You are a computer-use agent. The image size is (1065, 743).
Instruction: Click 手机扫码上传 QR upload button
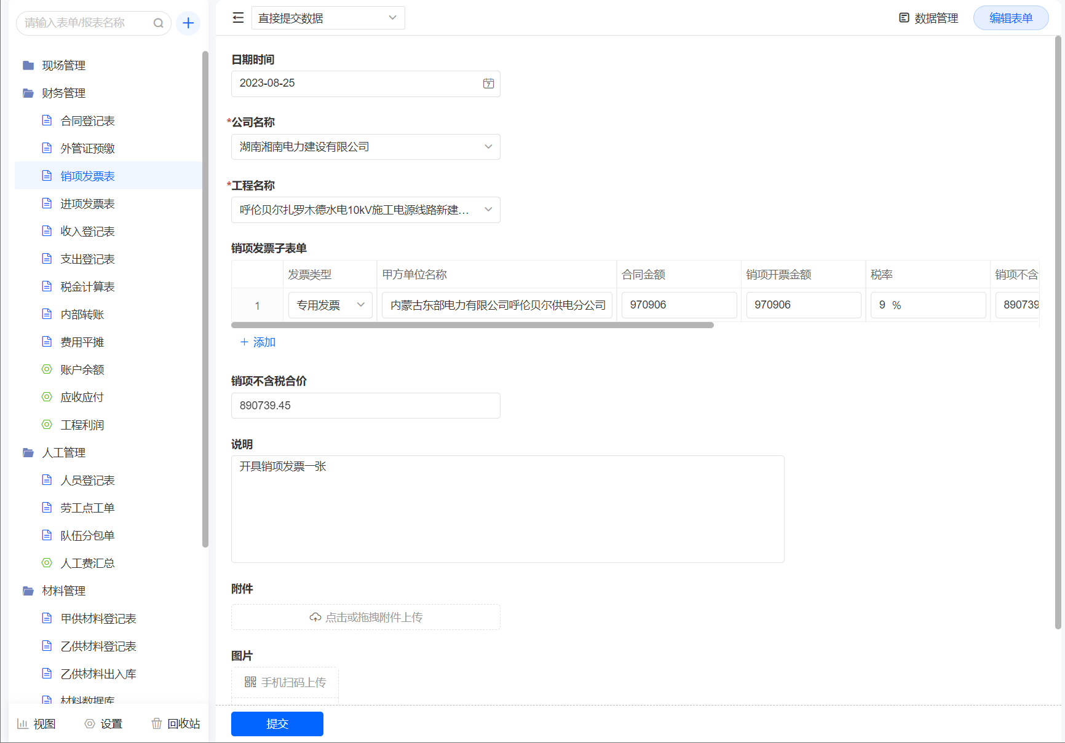click(x=285, y=682)
